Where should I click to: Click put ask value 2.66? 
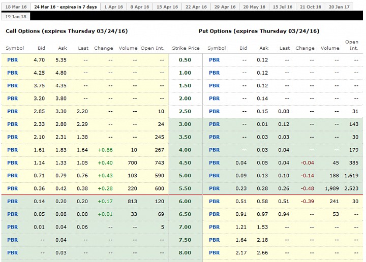(262, 253)
